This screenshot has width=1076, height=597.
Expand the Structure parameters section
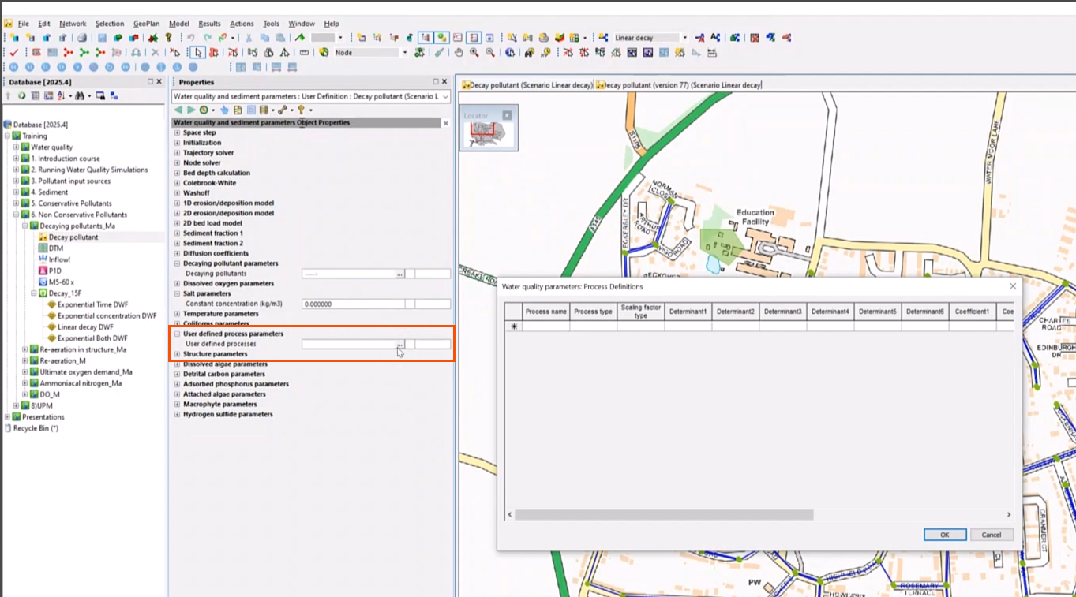(x=175, y=353)
